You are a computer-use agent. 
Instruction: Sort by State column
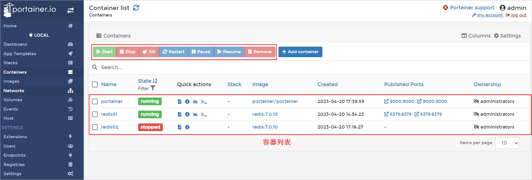coord(148,81)
